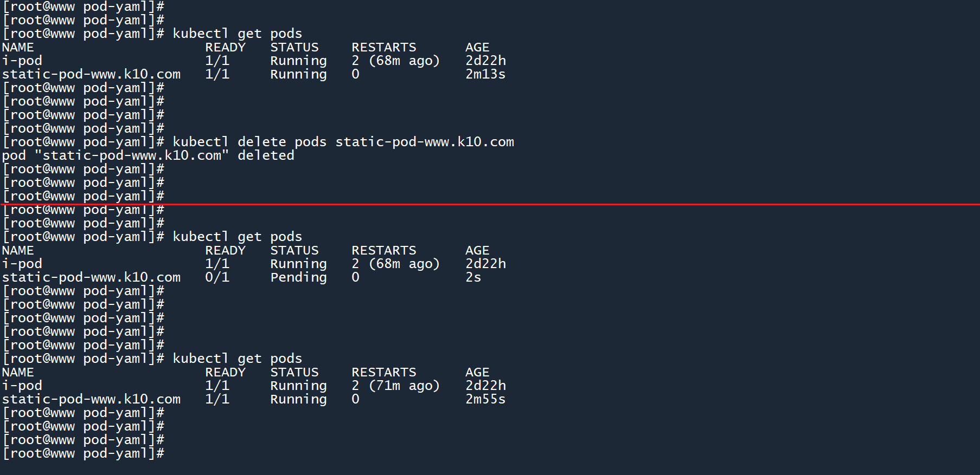Click the first kubectl get pods command
This screenshot has height=475, width=980.
(237, 34)
